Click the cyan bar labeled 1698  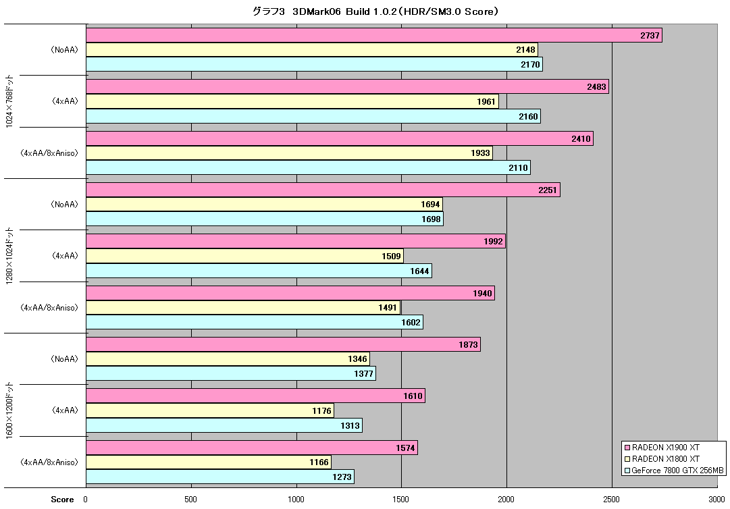pos(265,219)
